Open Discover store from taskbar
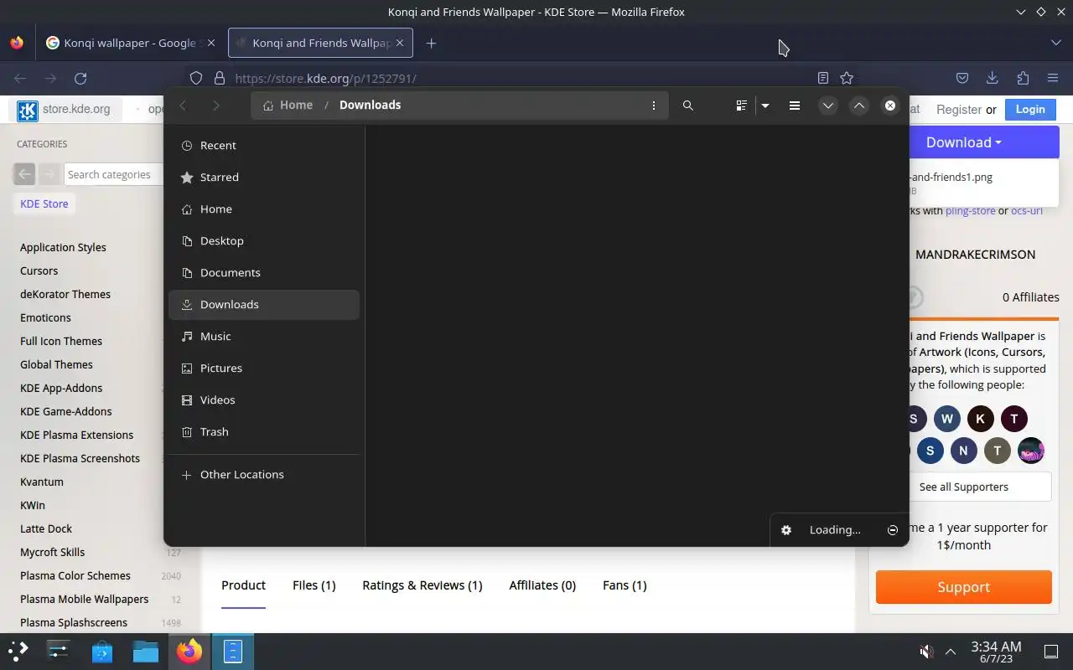 (102, 651)
